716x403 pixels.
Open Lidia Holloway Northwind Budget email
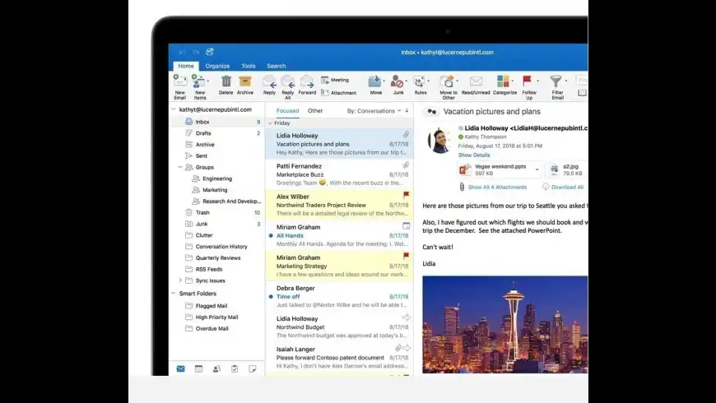coord(340,327)
